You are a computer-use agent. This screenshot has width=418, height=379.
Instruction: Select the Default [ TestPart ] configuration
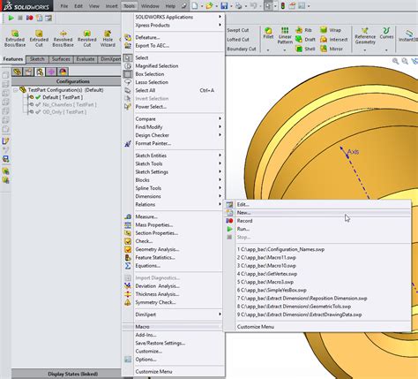[63, 97]
